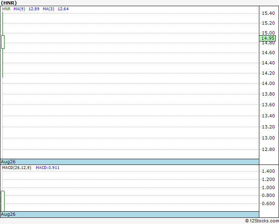Click the MA(3) indicator label

tap(48, 9)
